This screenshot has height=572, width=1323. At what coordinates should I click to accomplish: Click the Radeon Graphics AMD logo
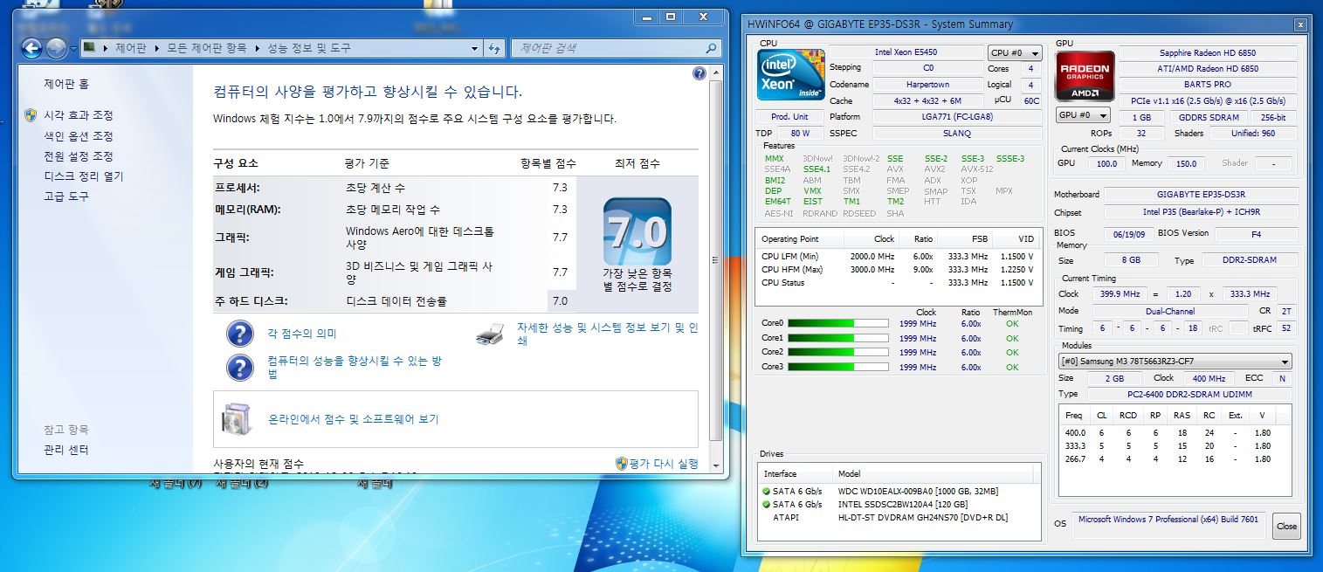pos(1085,75)
